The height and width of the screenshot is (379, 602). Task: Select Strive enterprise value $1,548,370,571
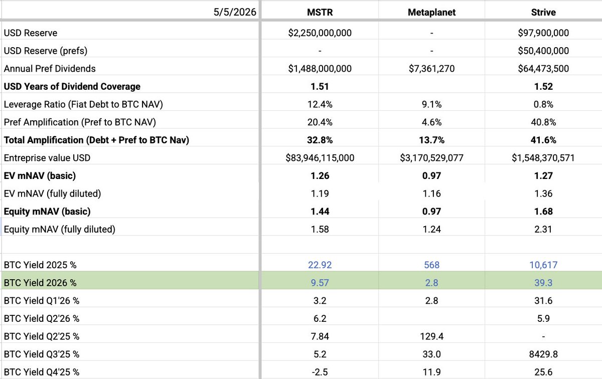[543, 158]
